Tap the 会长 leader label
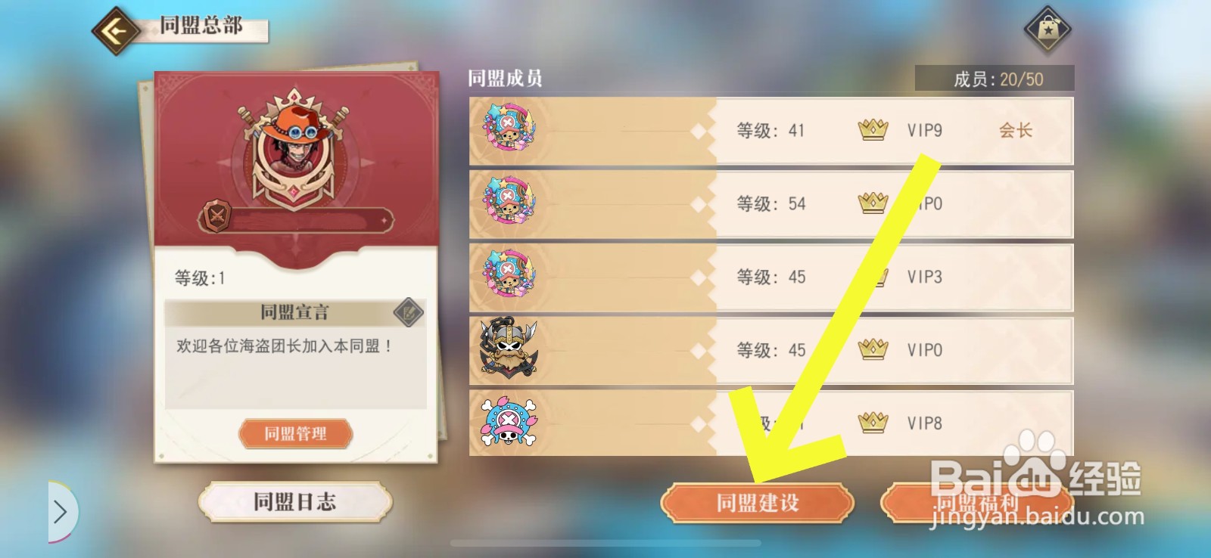Screen dimensions: 1211x558 [1015, 130]
